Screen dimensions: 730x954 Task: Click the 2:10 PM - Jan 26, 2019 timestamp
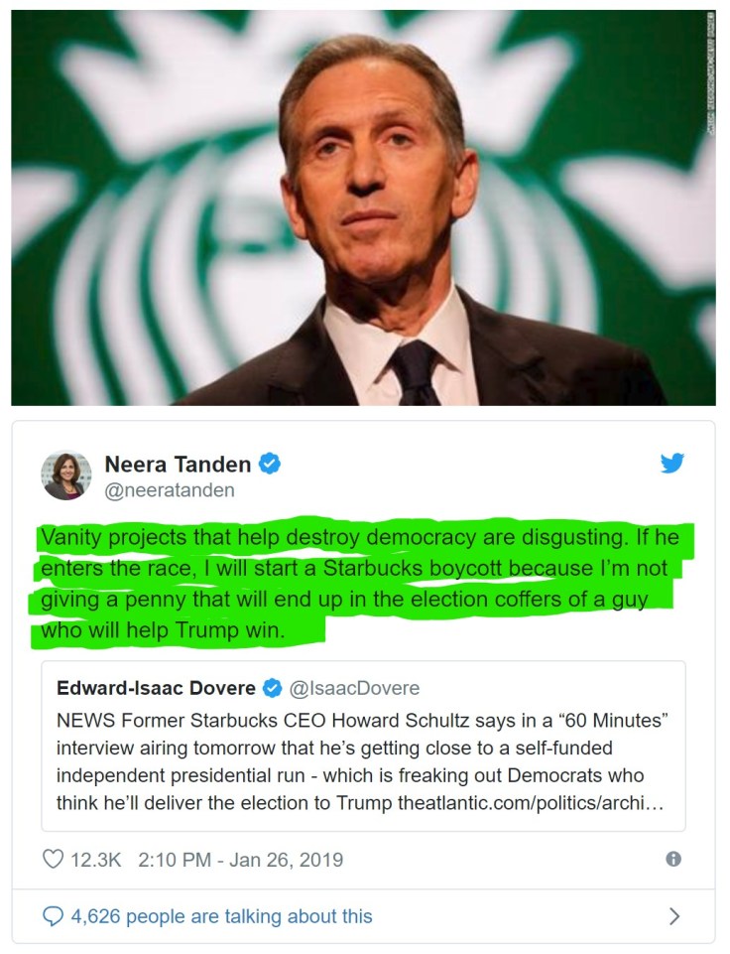pos(241,860)
